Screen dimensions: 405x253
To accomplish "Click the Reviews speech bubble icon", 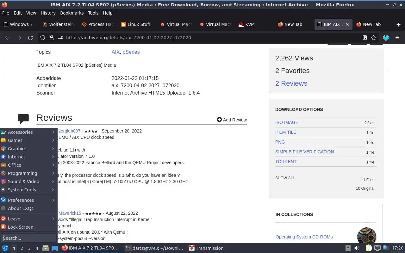I will click(23, 119).
